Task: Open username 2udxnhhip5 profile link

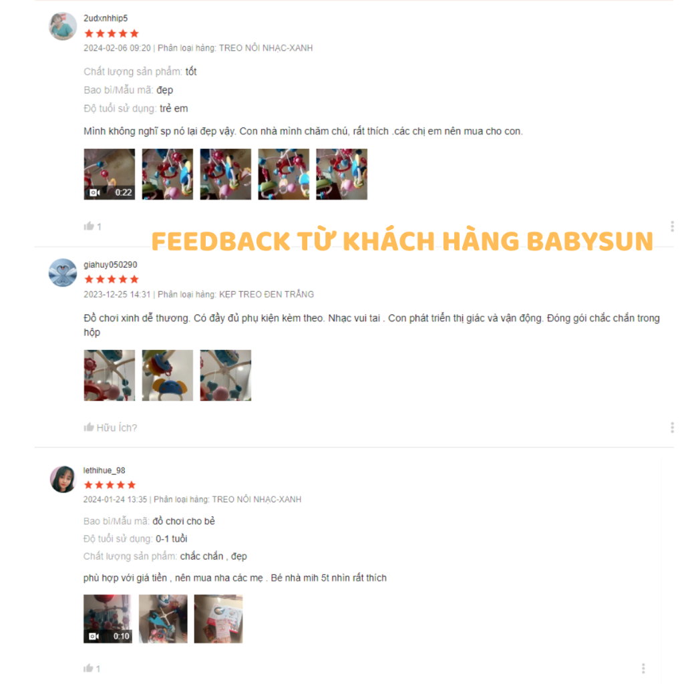Action: 106,18
